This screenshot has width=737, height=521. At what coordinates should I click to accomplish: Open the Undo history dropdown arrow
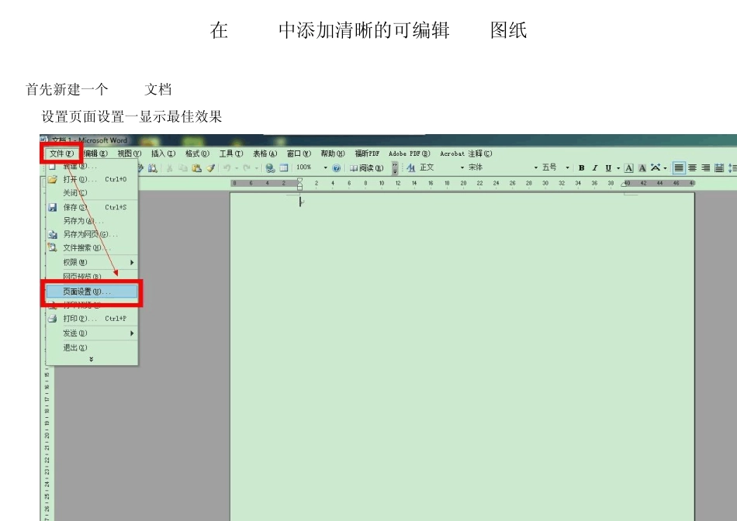(237, 167)
